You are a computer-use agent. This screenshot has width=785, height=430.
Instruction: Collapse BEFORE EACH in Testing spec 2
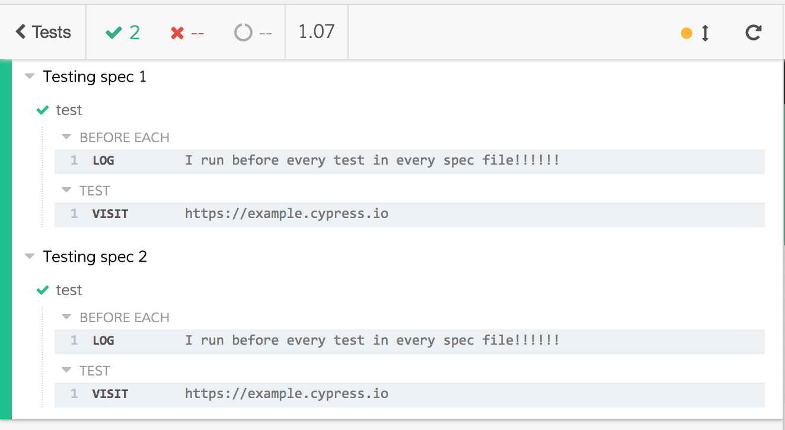[x=66, y=317]
